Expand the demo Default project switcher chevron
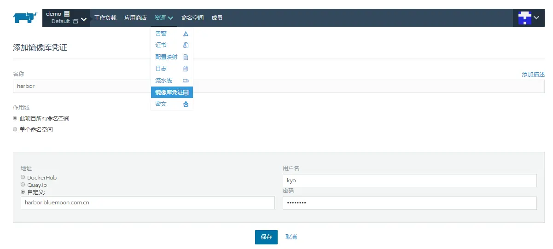 click(84, 19)
